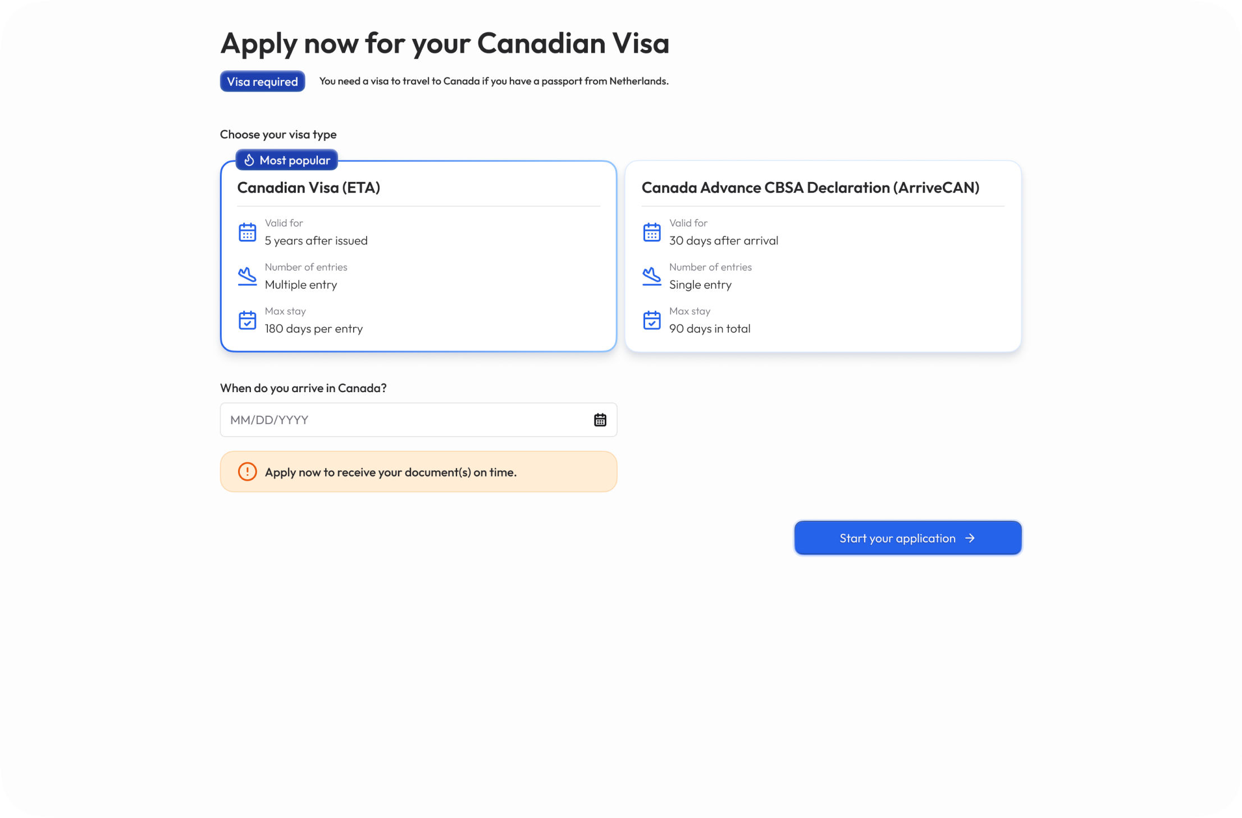The width and height of the screenshot is (1242, 818).
Task: Select the Canadian Visa (ETA) option
Action: click(418, 256)
